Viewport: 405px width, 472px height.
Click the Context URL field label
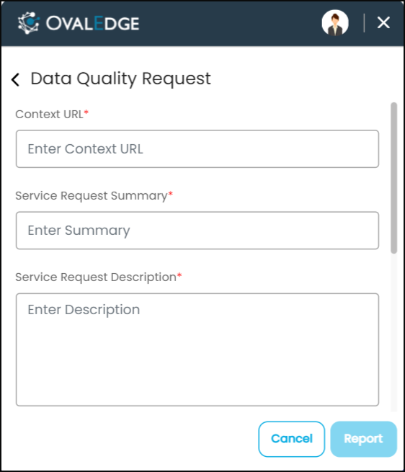tap(50, 115)
